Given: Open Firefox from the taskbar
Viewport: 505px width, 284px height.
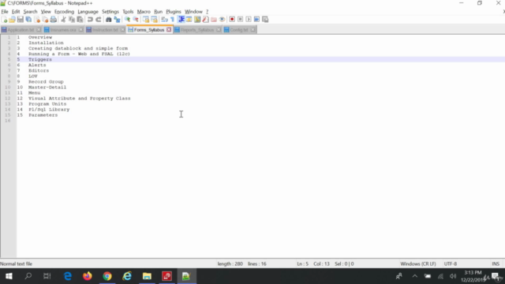Looking at the screenshot, I should 88,276.
